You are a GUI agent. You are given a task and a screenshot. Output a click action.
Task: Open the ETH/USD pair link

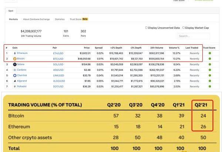point(58,53)
